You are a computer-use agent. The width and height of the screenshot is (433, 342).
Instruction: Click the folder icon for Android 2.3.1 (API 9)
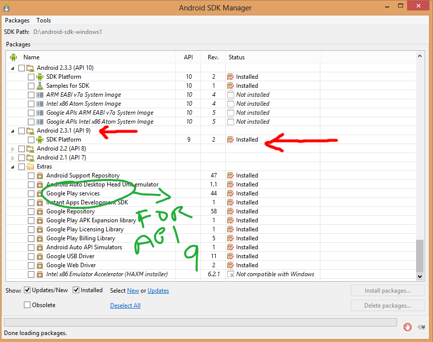[x=30, y=131]
